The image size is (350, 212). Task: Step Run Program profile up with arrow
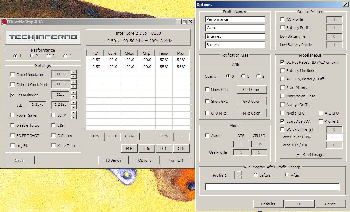point(239,173)
